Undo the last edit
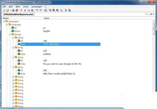Screen dimensions: 157x109 click(37, 10)
